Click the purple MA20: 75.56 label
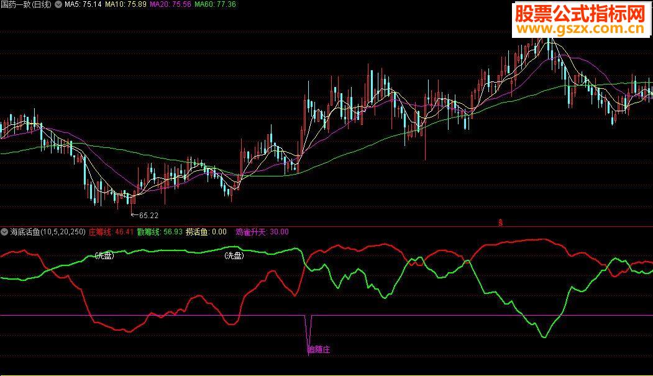This screenshot has height=376, width=653. pyautogui.click(x=170, y=4)
